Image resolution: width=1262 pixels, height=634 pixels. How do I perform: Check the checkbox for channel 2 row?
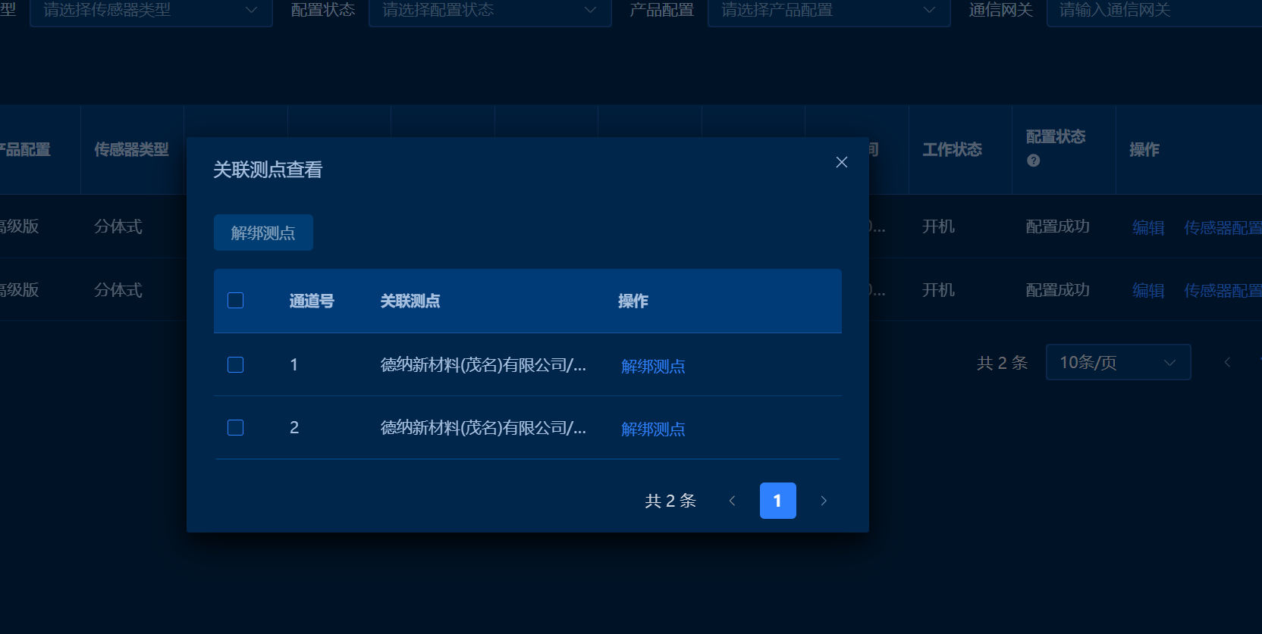(x=236, y=427)
